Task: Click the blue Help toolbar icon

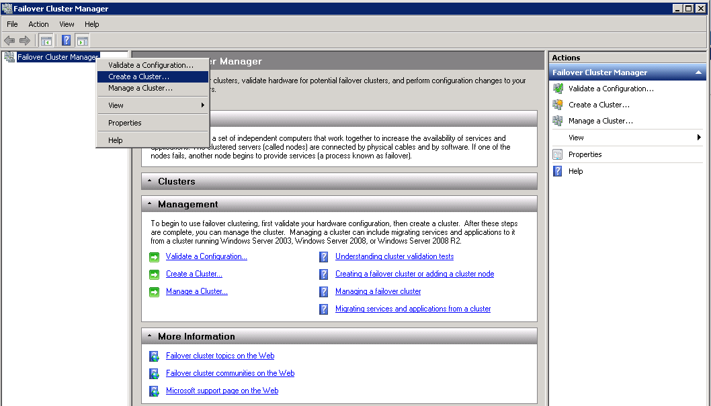Action: click(66, 40)
